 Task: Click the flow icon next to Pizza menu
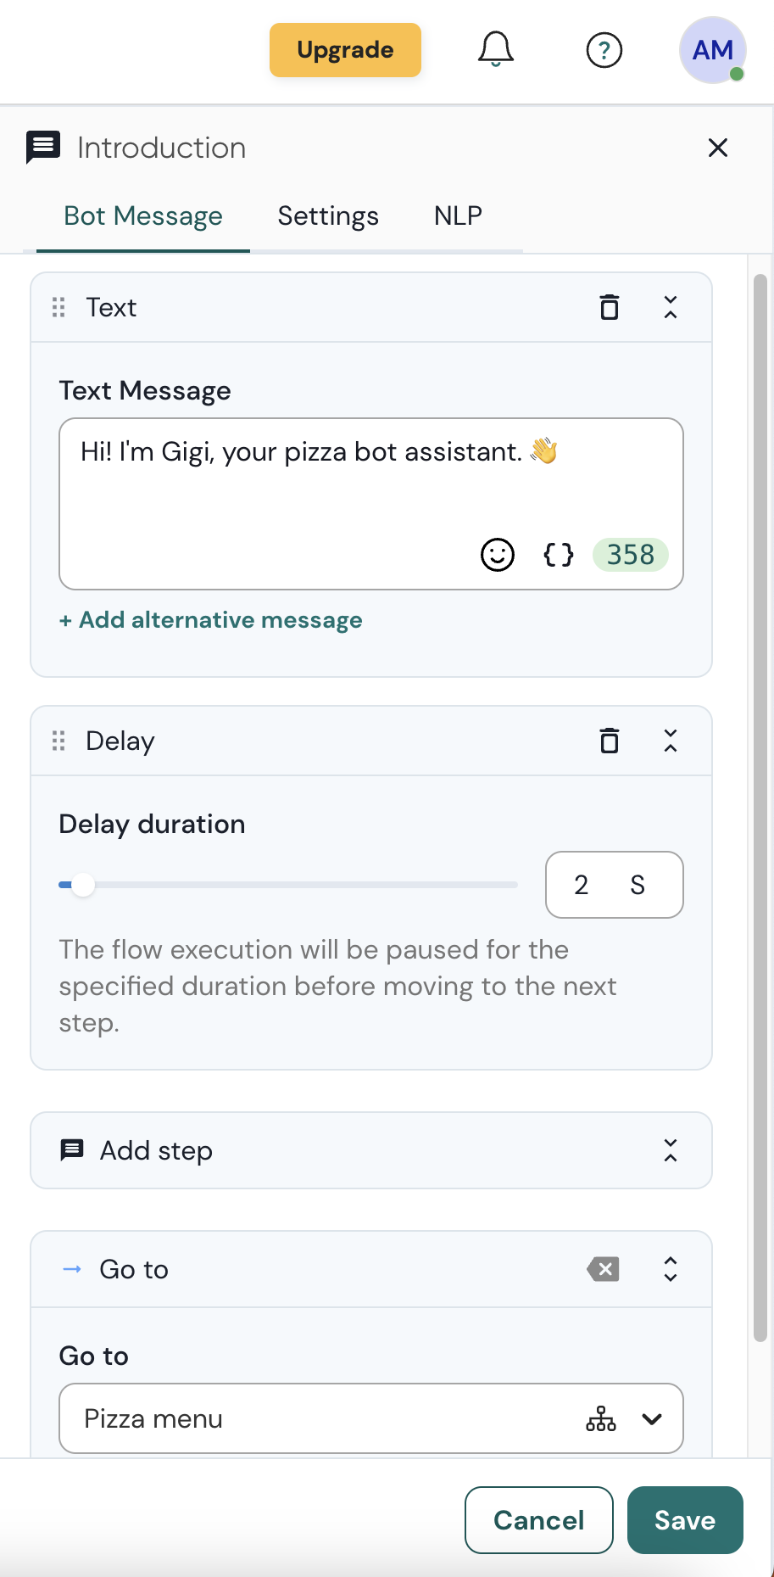click(x=601, y=1418)
